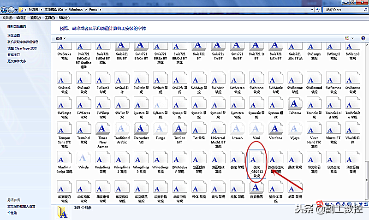The image size is (369, 220).
Task: Click the search magnifier icon
Action: (x=365, y=10)
